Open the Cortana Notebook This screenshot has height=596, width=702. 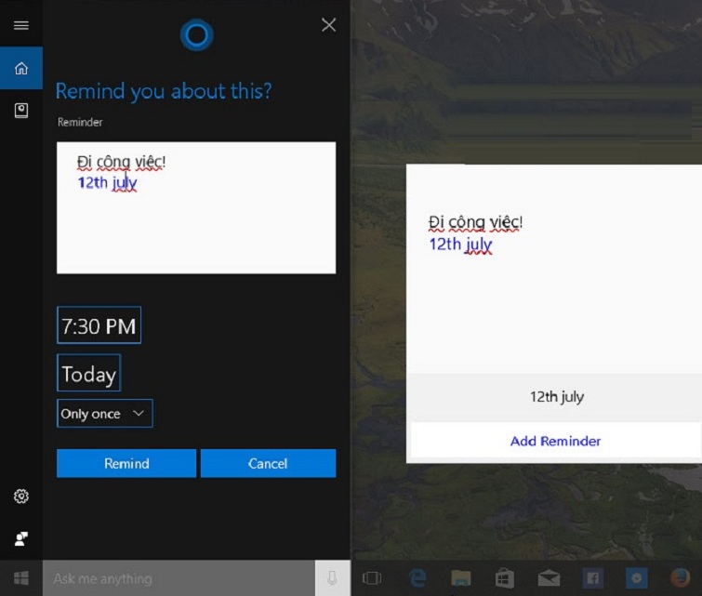click(20, 111)
